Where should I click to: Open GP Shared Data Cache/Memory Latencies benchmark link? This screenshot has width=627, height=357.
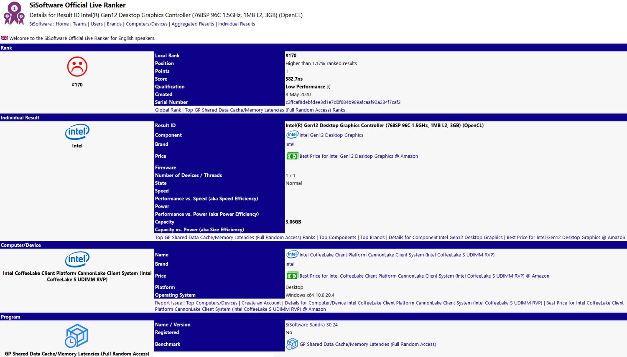point(368,344)
